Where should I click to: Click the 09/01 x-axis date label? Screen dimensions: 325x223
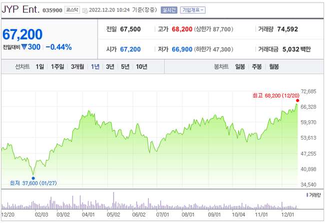[214, 215]
